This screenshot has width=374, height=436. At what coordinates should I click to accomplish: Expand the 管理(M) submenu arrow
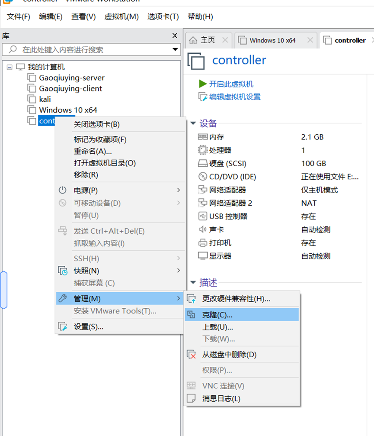179,298
